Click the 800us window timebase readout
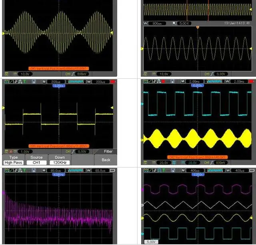The height and width of the screenshot is (245, 256). [157, 23]
